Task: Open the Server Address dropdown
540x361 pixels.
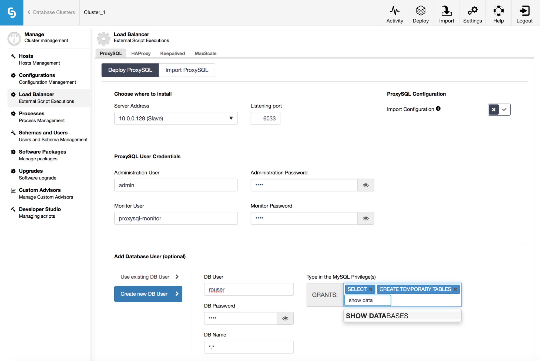Action: [x=176, y=118]
